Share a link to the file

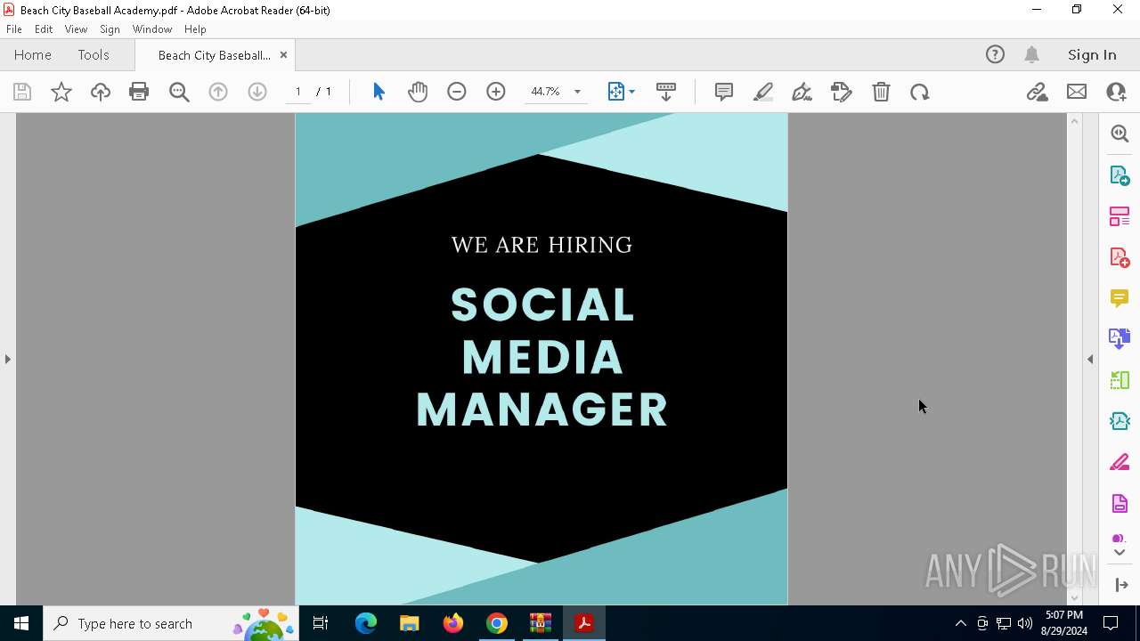pos(1037,92)
